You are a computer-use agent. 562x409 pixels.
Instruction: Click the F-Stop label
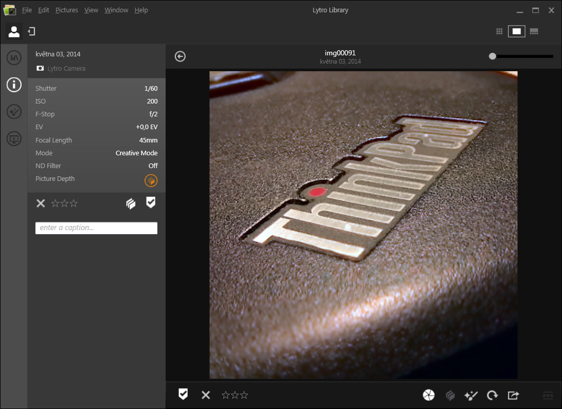point(45,114)
